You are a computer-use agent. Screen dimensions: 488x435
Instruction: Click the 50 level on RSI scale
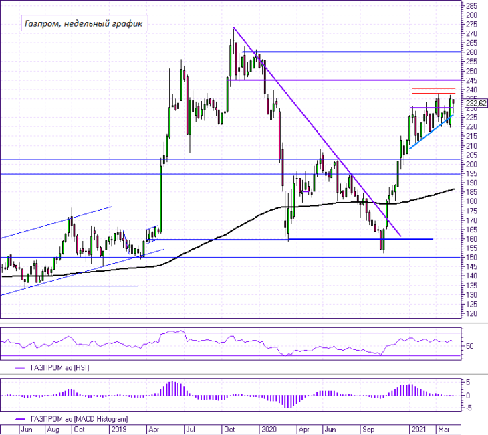coord(470,346)
